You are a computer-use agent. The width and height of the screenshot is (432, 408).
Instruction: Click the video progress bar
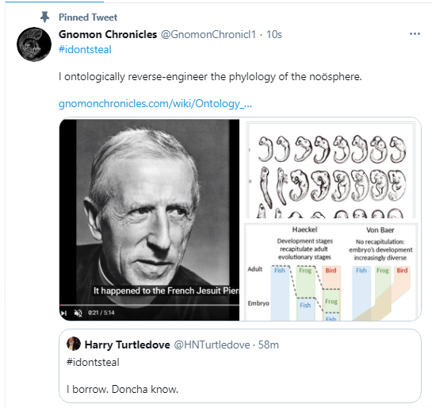(x=149, y=305)
